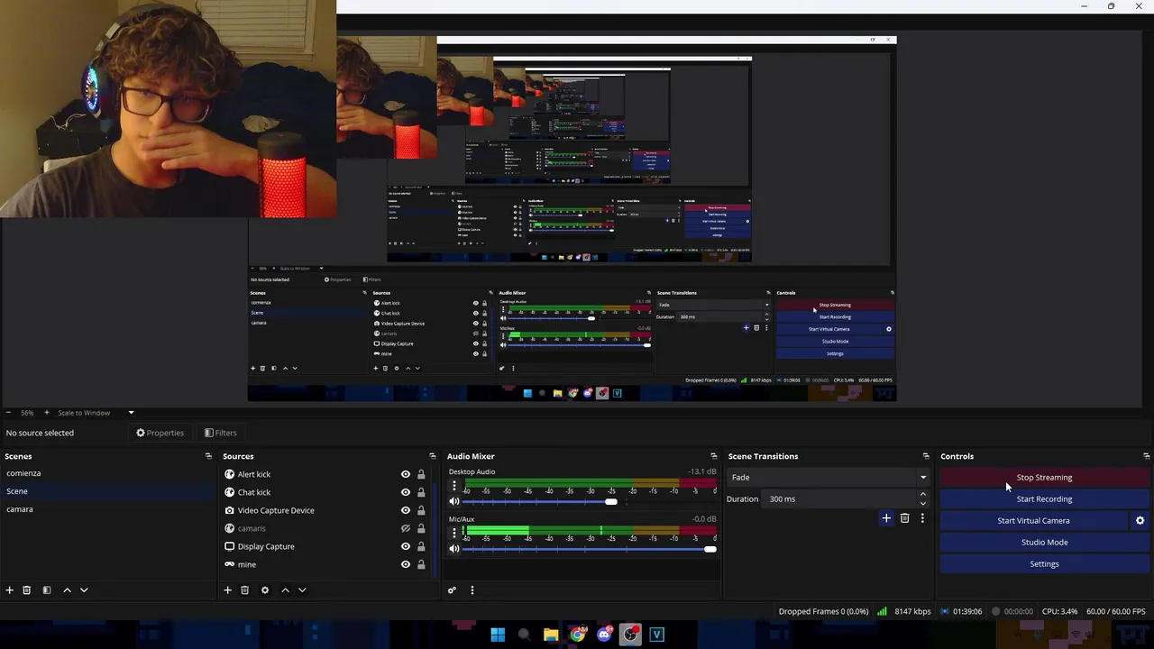Viewport: 1154px width, 649px height.
Task: Mute Desktop Audio speaker icon
Action: [454, 501]
